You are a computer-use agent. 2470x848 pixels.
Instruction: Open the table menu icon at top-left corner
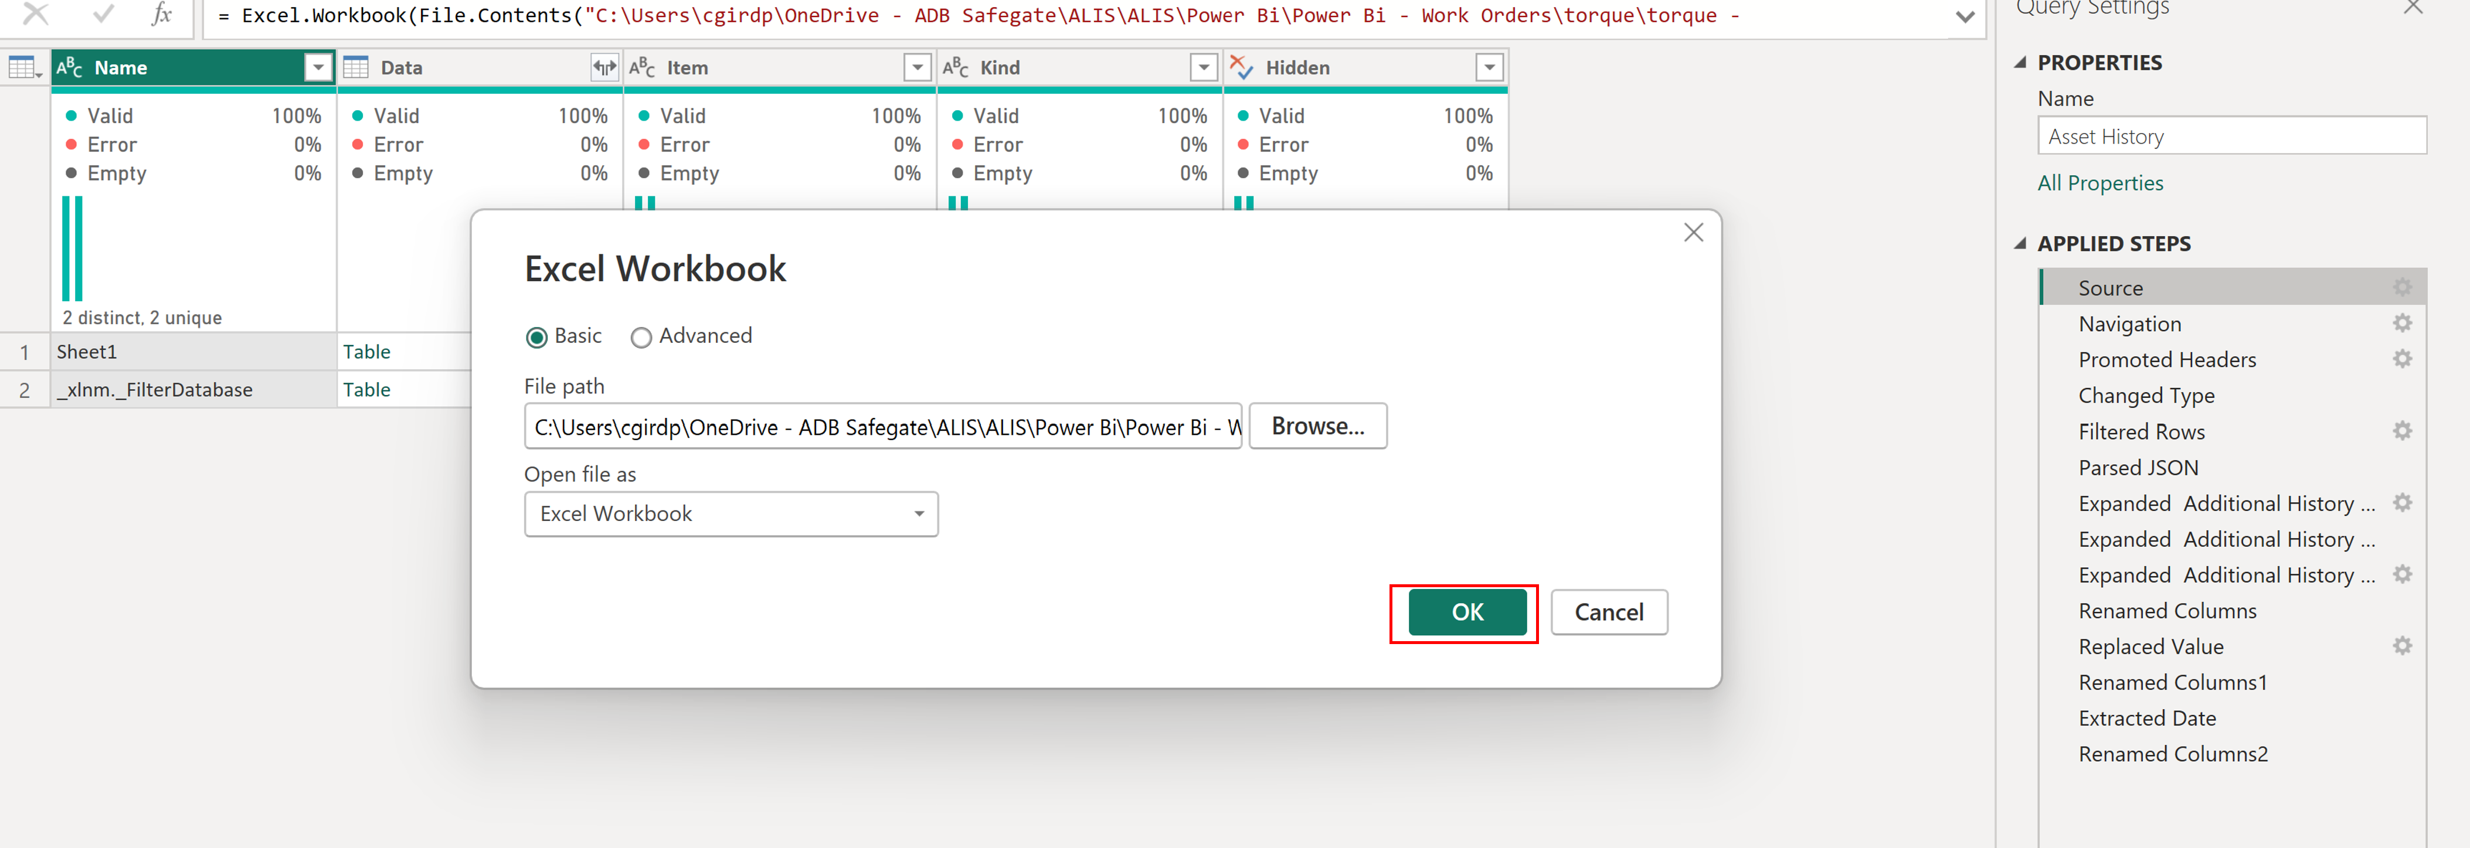(24, 67)
